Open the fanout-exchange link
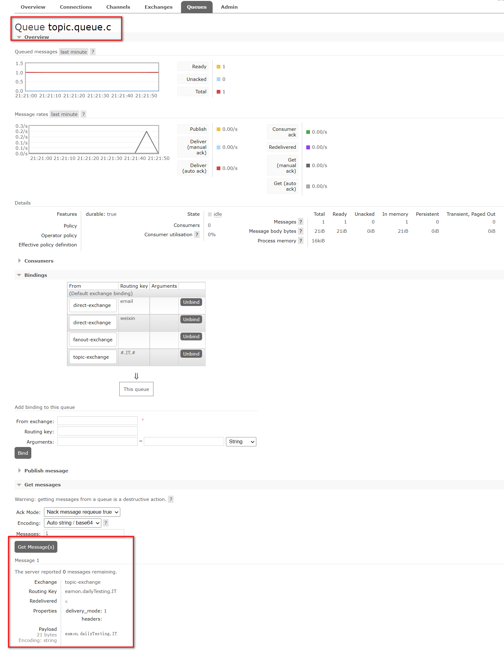 93,339
